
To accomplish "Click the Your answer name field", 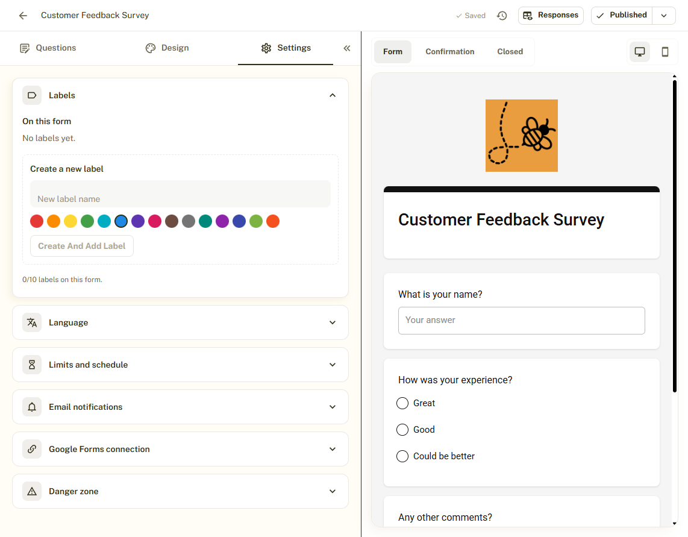I will pos(522,321).
